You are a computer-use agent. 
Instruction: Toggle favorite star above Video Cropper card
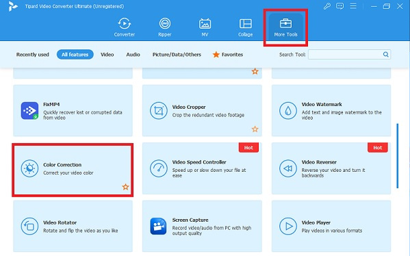coord(255,71)
